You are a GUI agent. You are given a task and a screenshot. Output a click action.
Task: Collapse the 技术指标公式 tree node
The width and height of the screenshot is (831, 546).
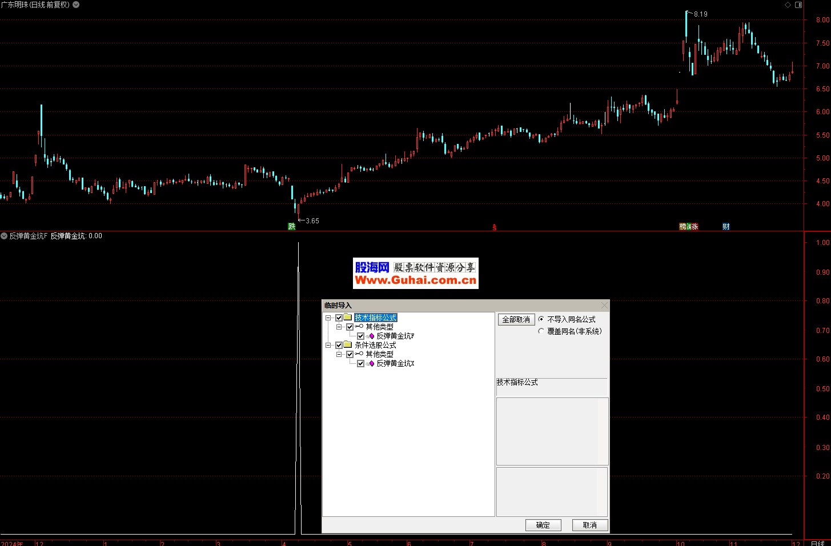pyautogui.click(x=328, y=318)
